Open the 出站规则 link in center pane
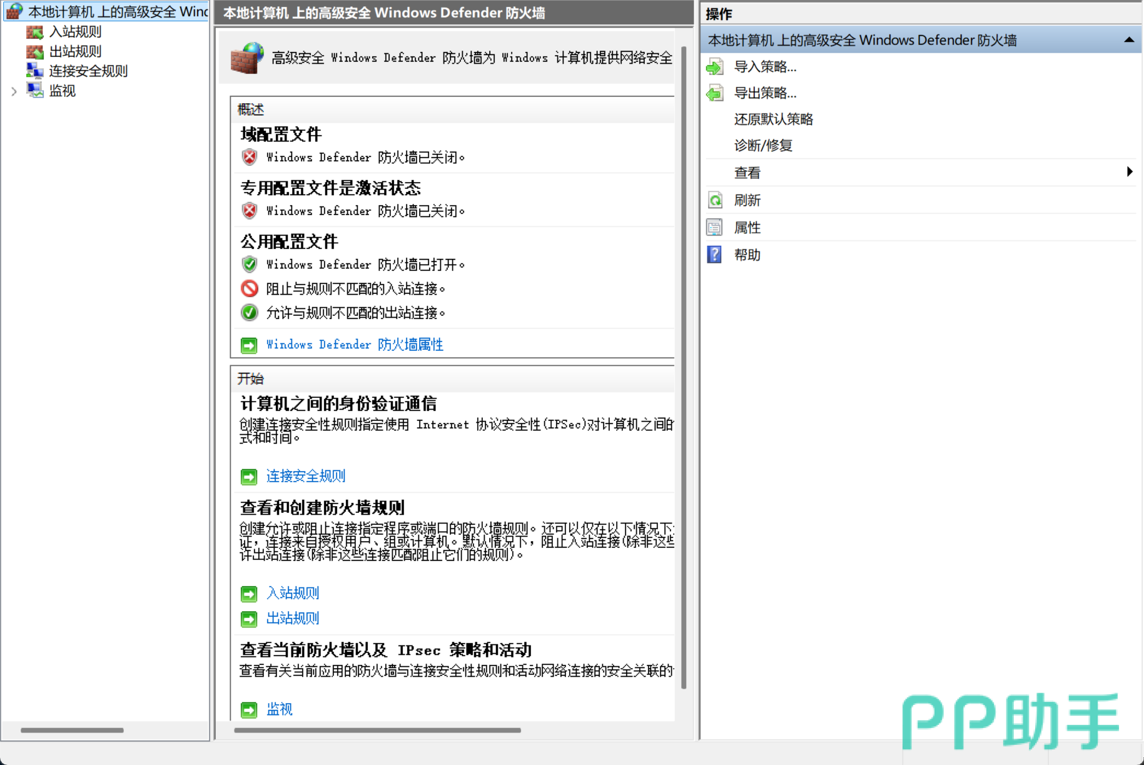Viewport: 1144px width, 765px height. [x=293, y=619]
